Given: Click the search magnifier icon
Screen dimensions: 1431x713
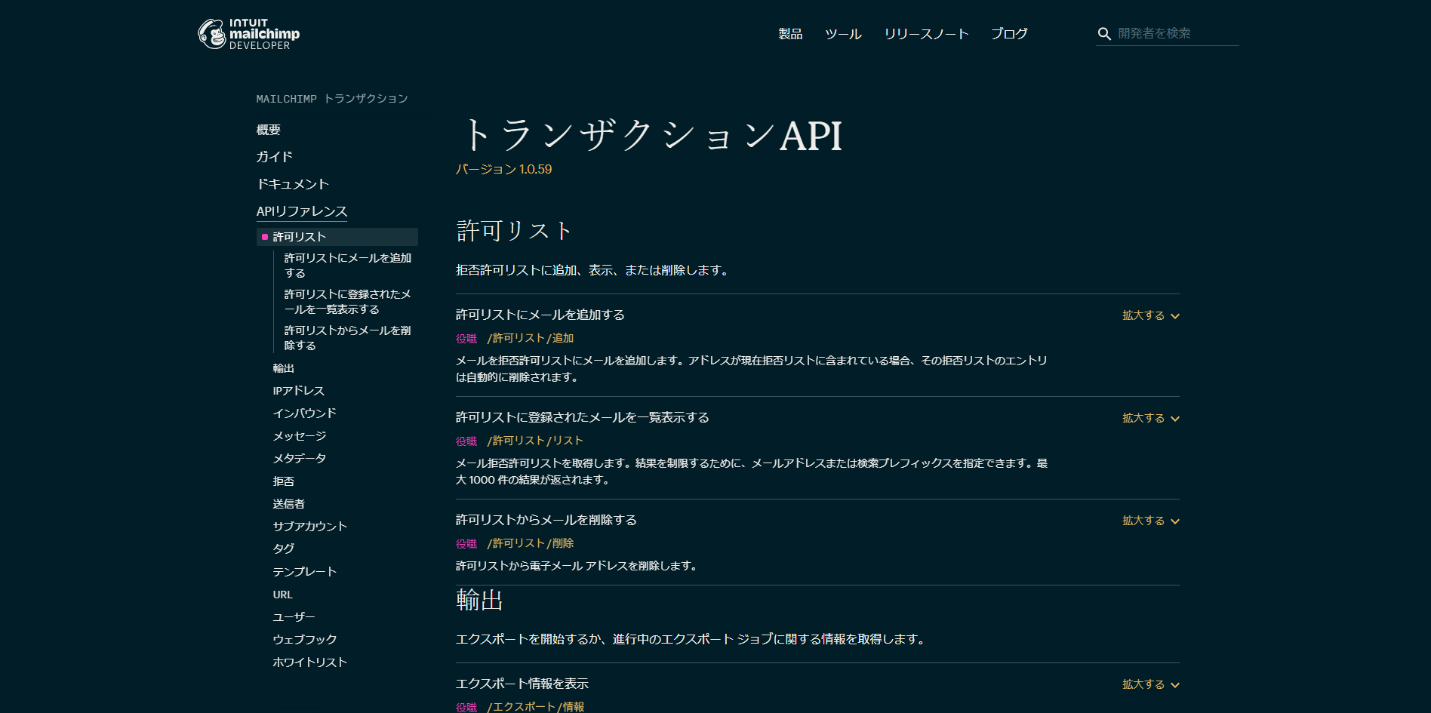Looking at the screenshot, I should [x=1104, y=34].
